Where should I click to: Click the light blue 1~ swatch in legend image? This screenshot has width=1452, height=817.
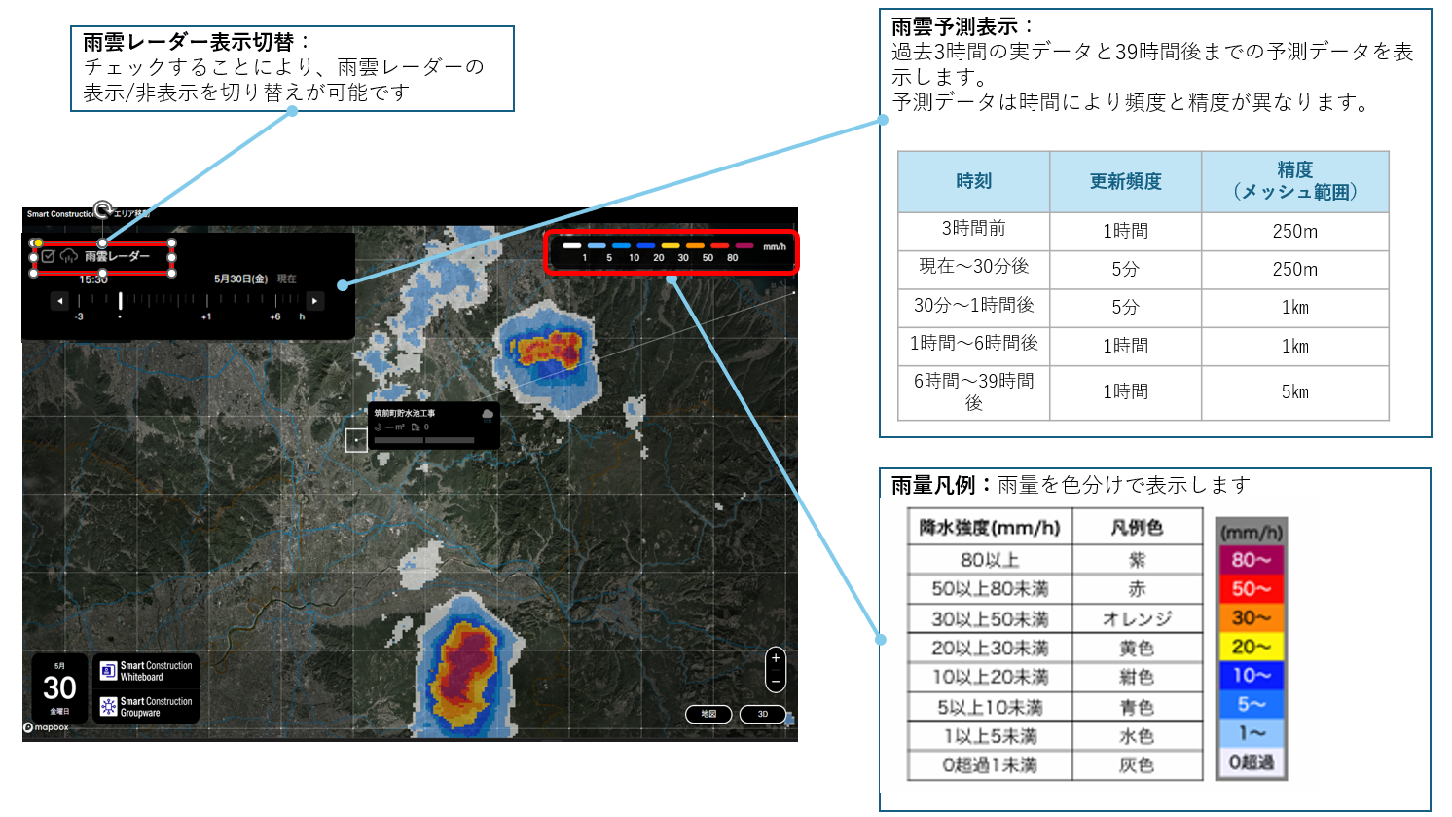(x=1252, y=732)
